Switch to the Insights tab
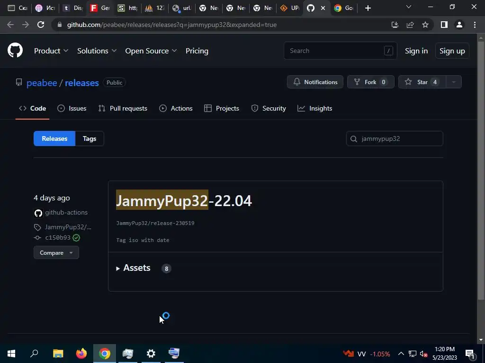Screen dimensions: 485x363 (x=315, y=108)
